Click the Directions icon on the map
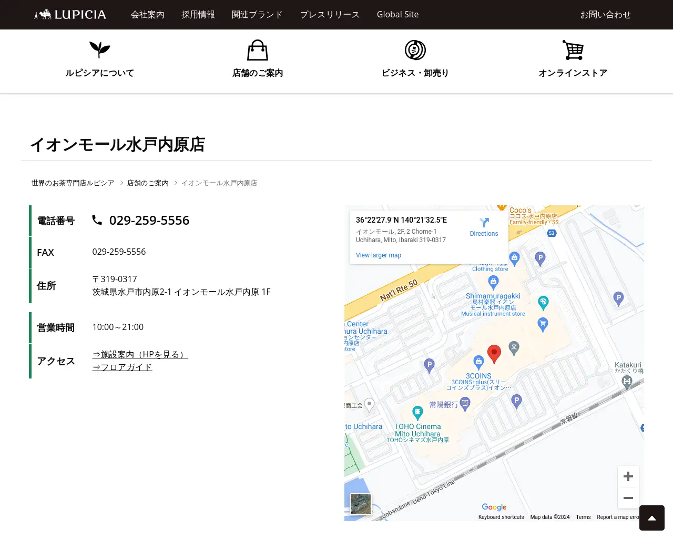The image size is (673, 539). point(484,223)
